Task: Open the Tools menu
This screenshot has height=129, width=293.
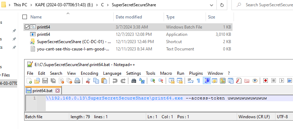Action: 151,73
